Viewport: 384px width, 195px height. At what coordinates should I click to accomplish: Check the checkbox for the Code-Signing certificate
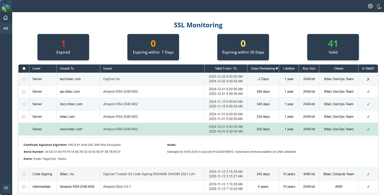pos(24,174)
